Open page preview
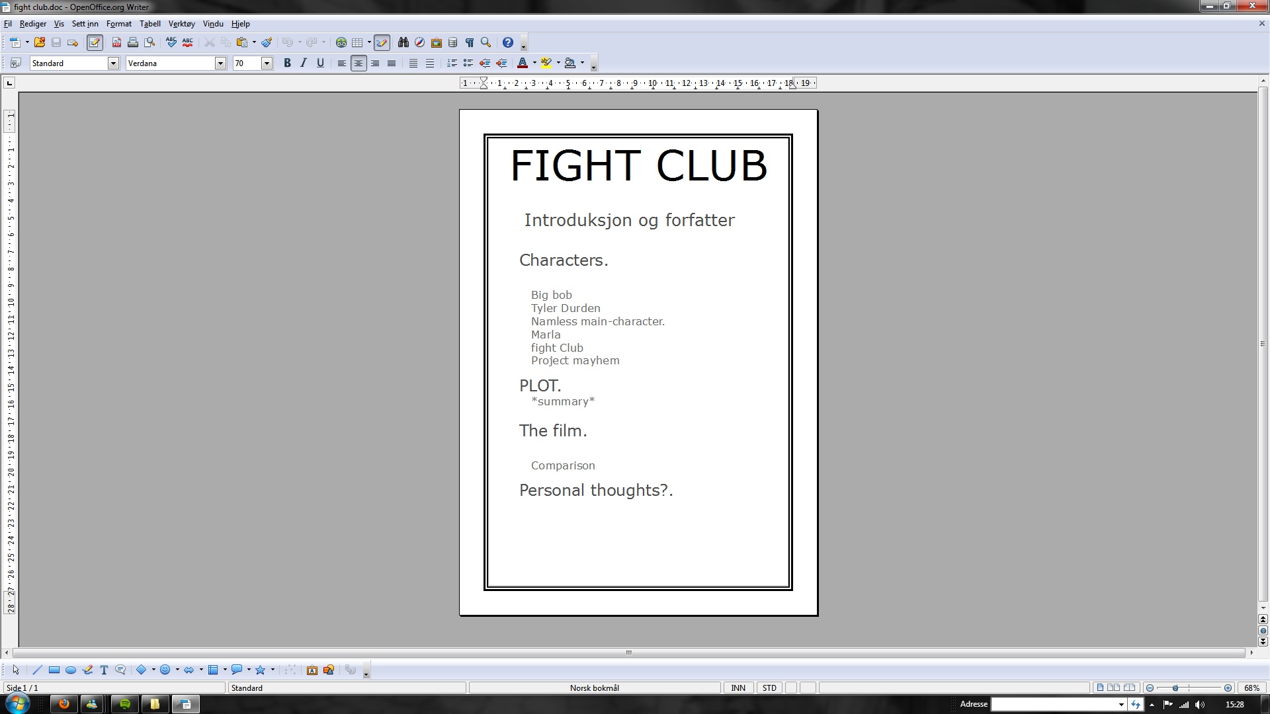 (x=150, y=42)
